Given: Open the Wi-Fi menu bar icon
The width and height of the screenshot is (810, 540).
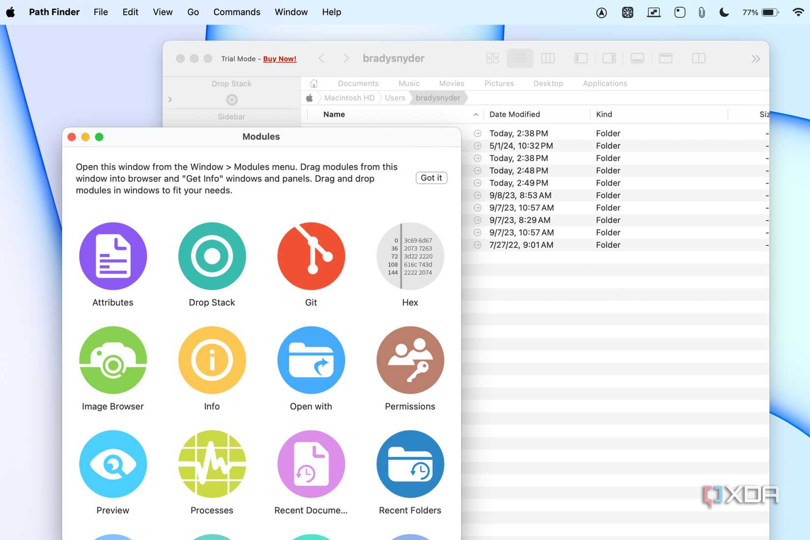Looking at the screenshot, I should 798,12.
